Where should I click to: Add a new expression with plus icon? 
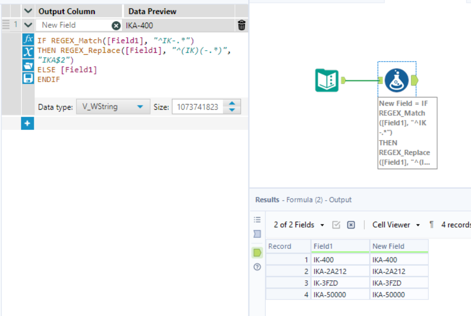pyautogui.click(x=27, y=123)
